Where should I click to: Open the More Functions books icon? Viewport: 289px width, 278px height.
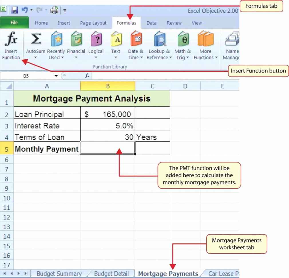[x=205, y=38]
